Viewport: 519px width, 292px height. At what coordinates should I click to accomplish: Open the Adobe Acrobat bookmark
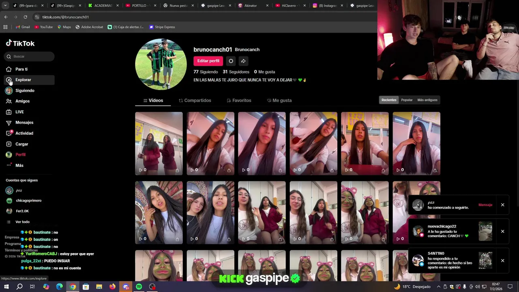89,27
